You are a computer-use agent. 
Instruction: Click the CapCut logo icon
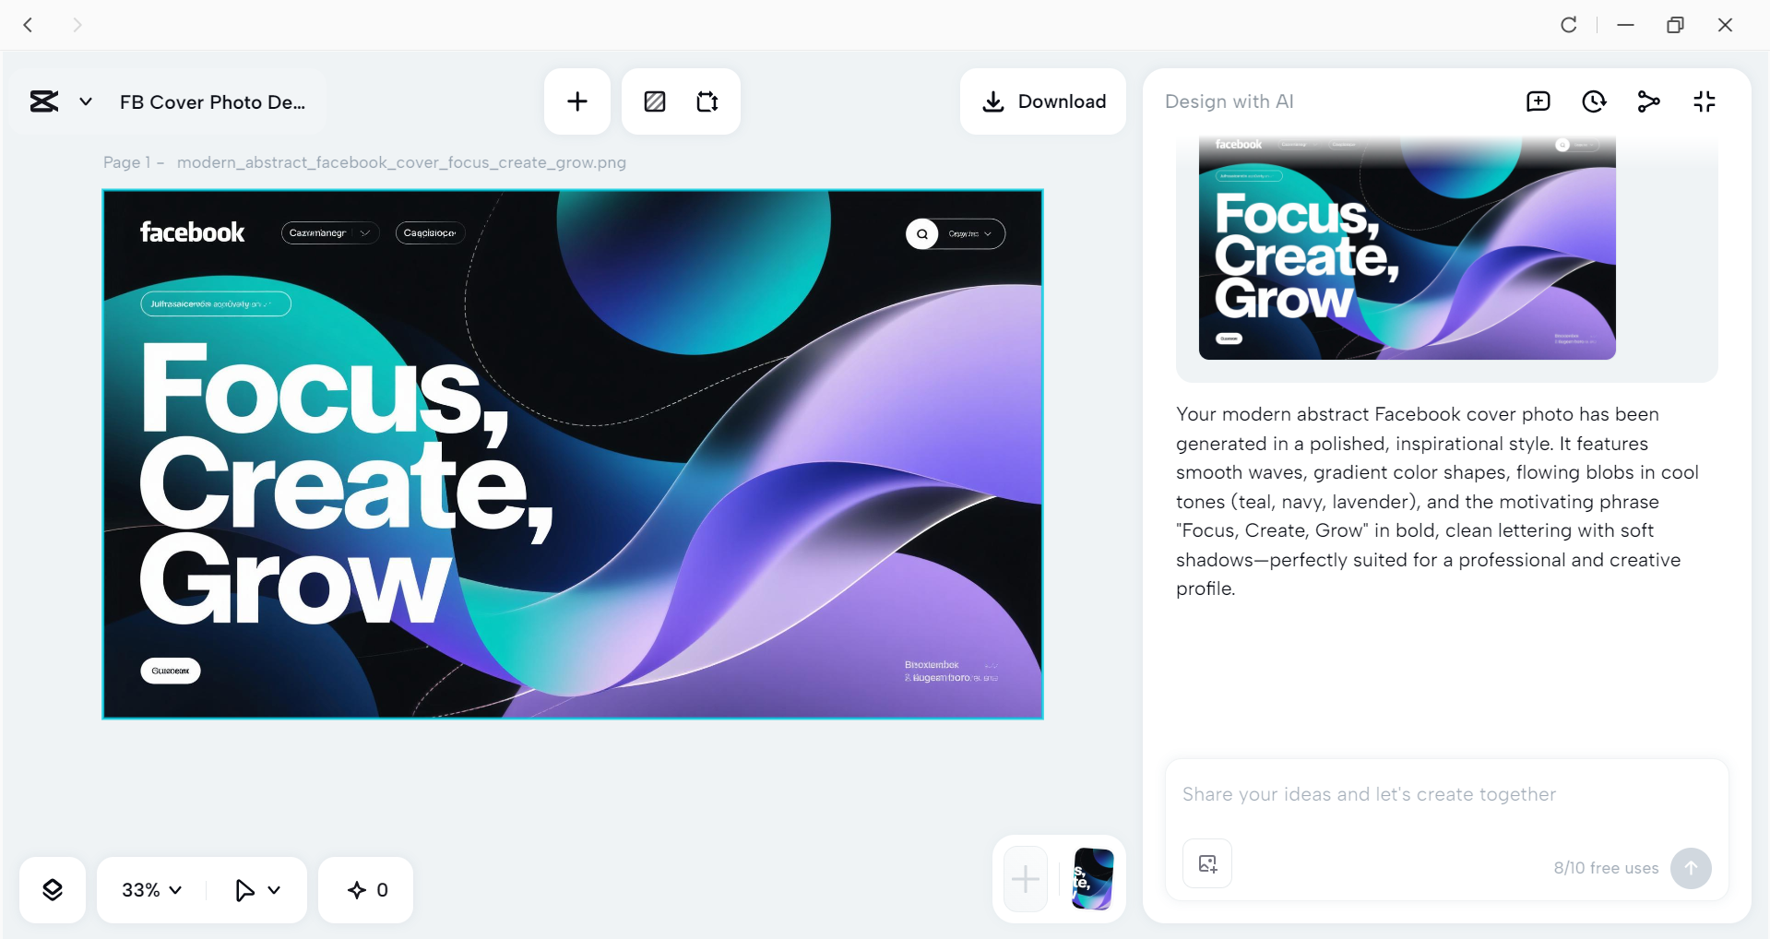pos(44,101)
